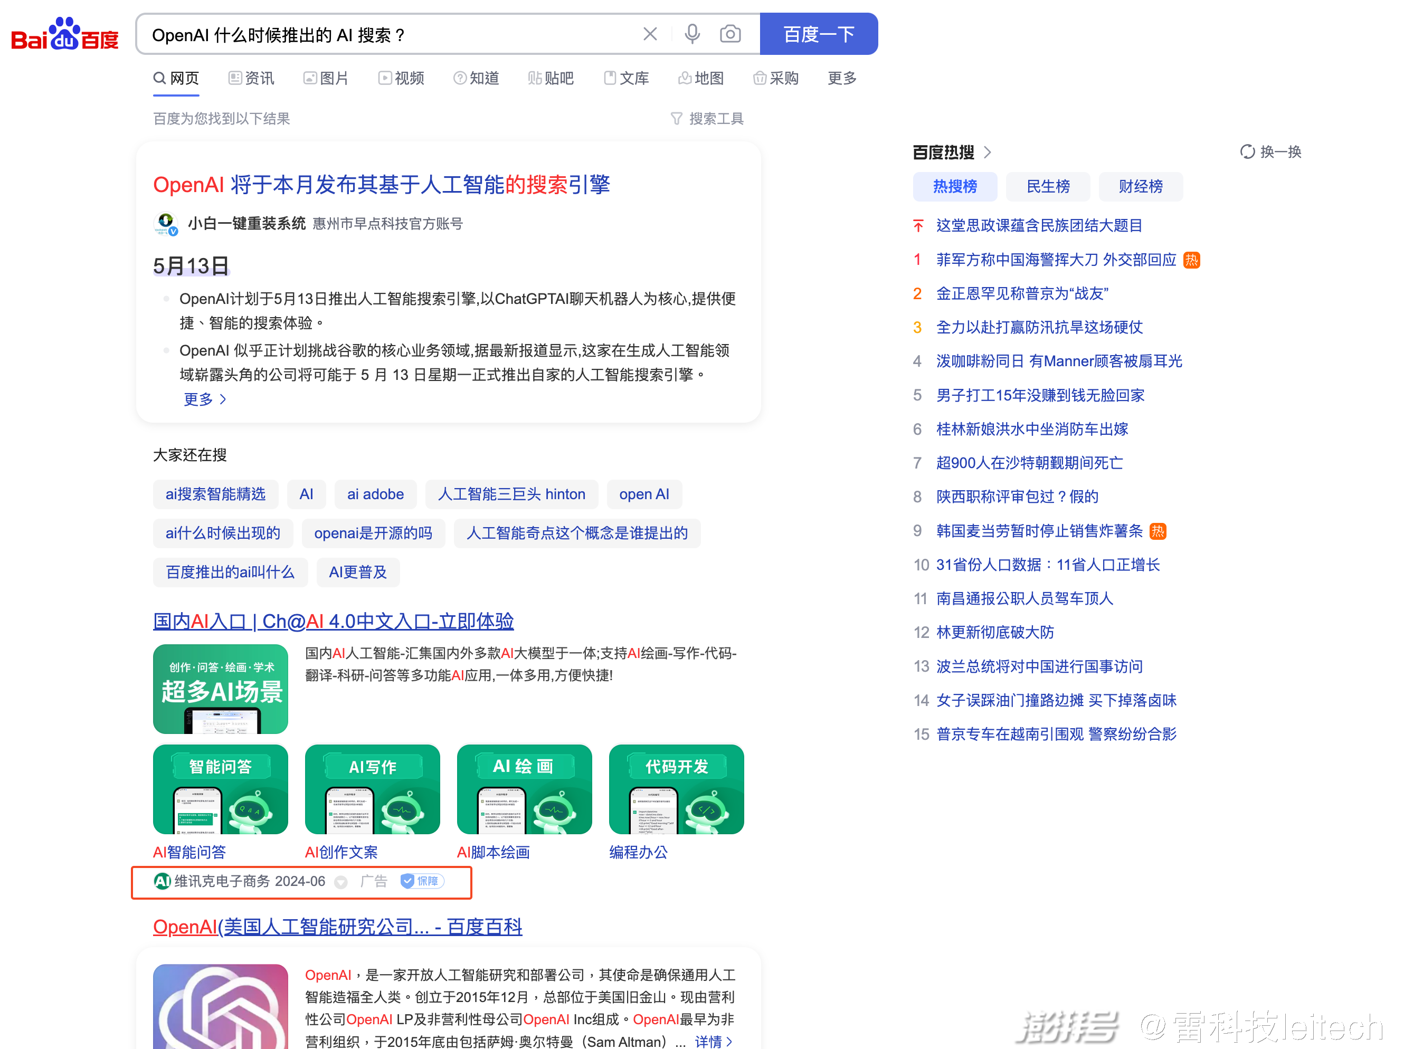Click the ai搜索智能精选 suggestion chip

pos(215,494)
